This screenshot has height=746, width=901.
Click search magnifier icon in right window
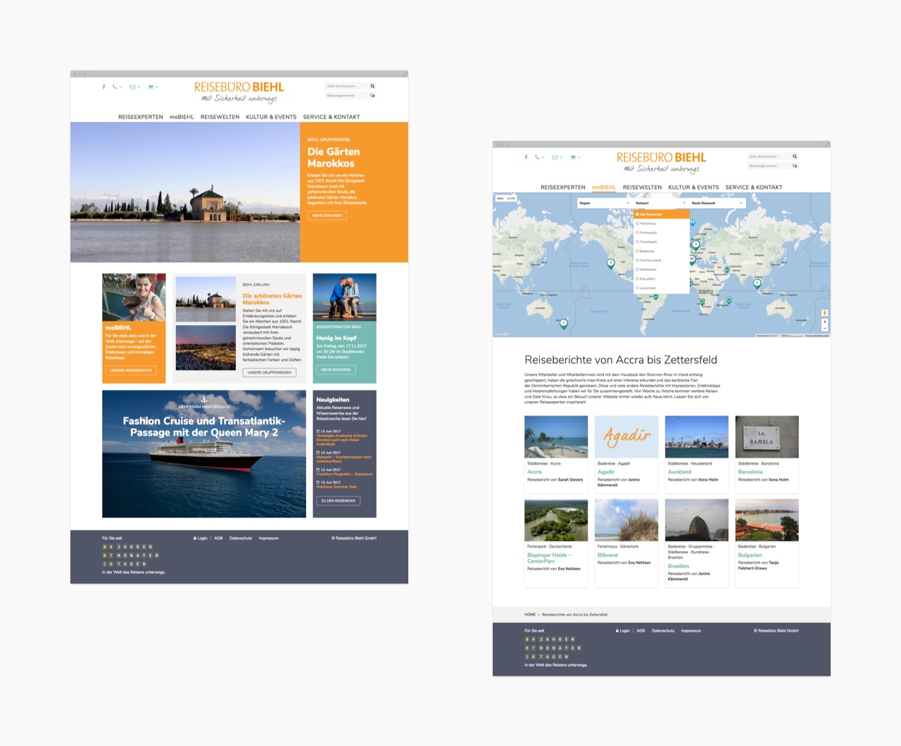[x=795, y=156]
